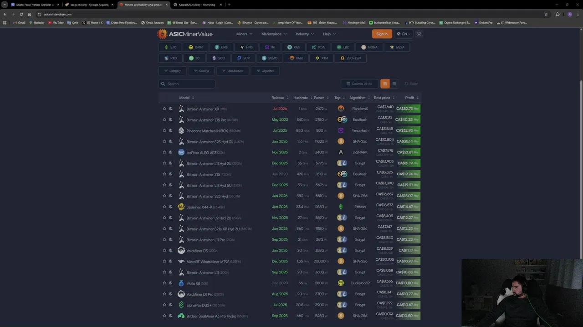This screenshot has width=583, height=327.
Task: Filter by SUMO coin
Action: (x=269, y=58)
